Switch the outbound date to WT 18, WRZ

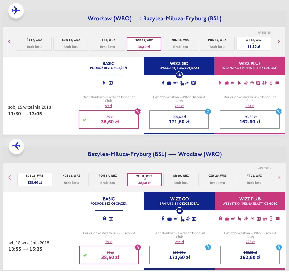pos(254,43)
